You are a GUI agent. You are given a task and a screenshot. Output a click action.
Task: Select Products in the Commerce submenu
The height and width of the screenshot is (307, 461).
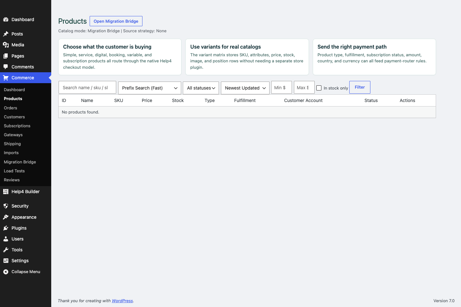(13, 99)
